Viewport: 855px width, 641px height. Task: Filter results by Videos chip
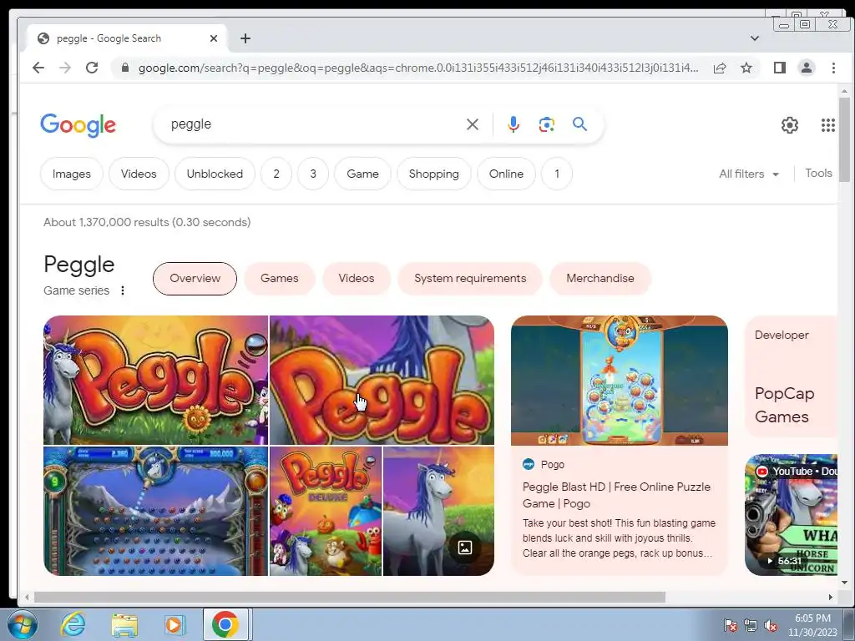(x=139, y=174)
